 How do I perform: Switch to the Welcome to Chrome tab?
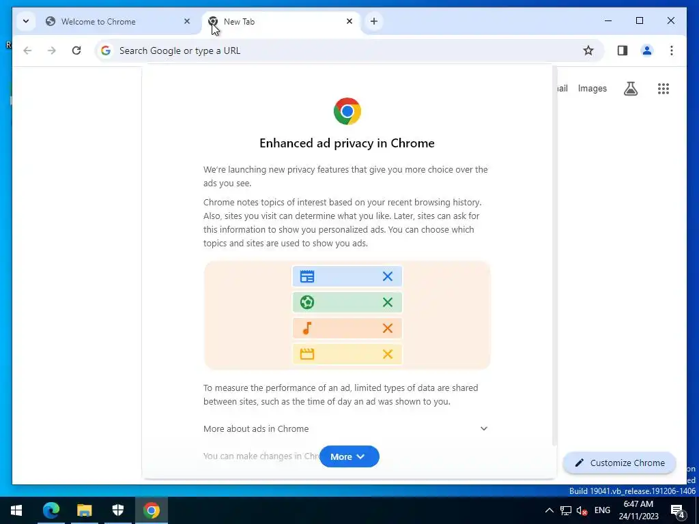pyautogui.click(x=117, y=21)
